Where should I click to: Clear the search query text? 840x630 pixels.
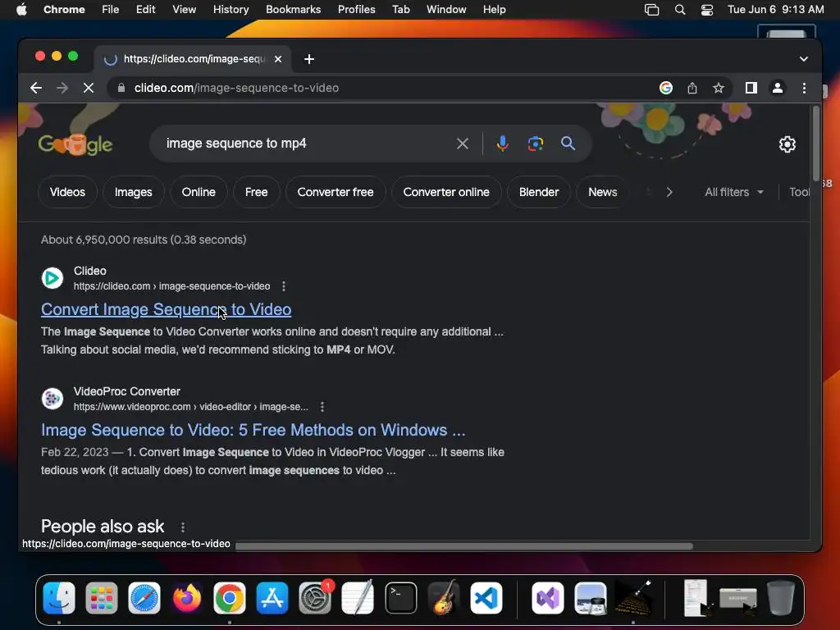[463, 144]
